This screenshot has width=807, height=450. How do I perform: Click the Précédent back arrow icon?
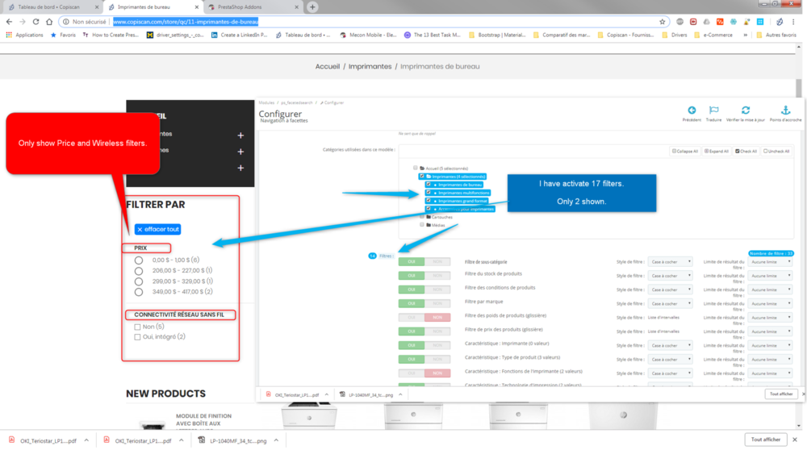tap(692, 110)
